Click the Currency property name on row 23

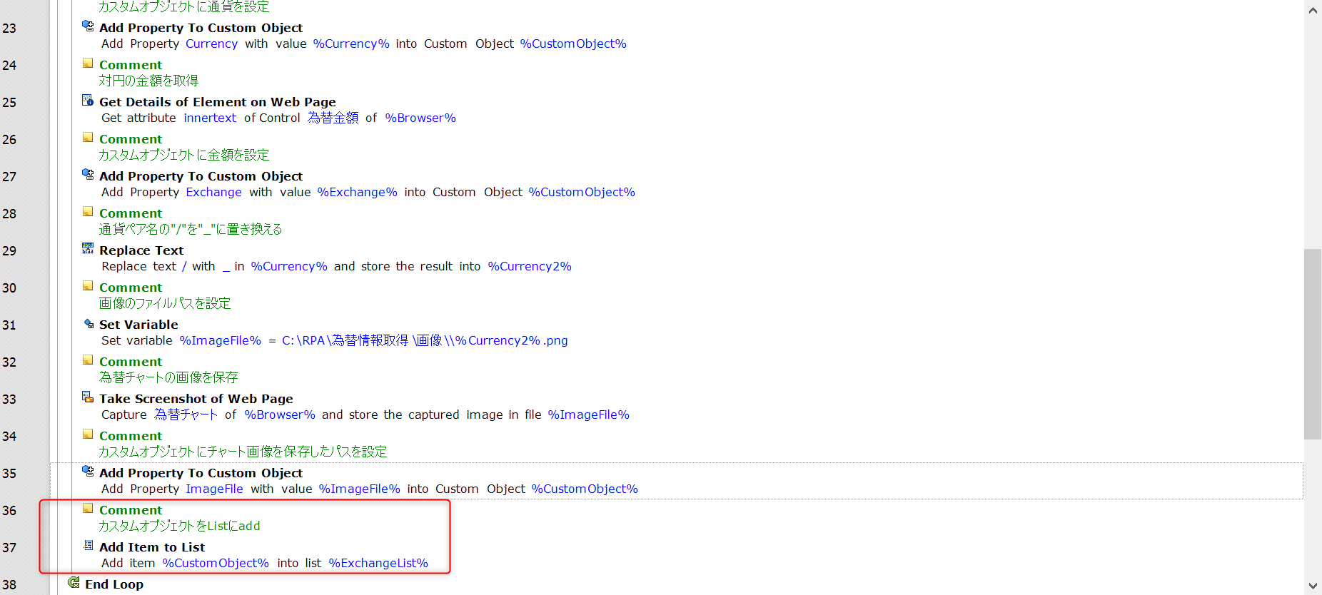(211, 44)
